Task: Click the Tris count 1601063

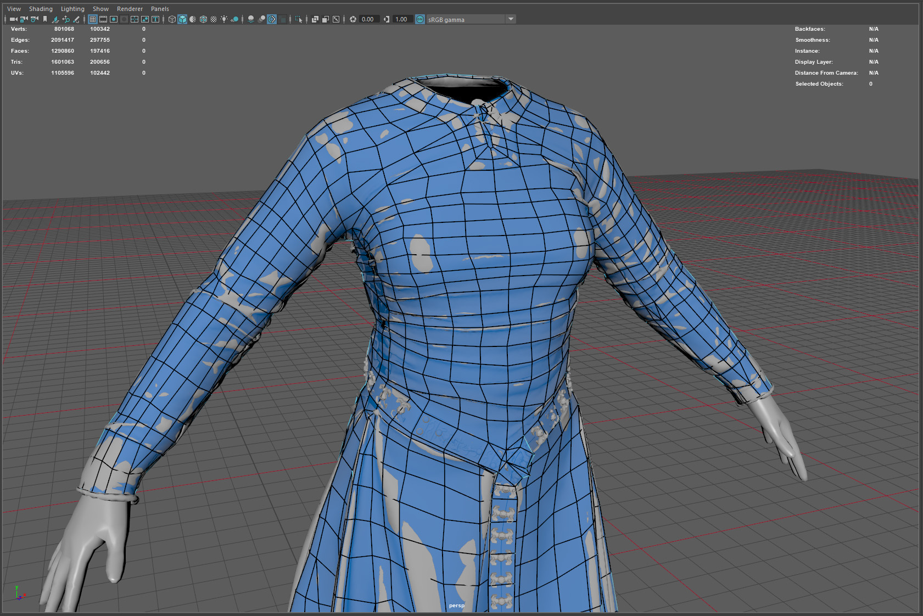Action: click(x=63, y=62)
